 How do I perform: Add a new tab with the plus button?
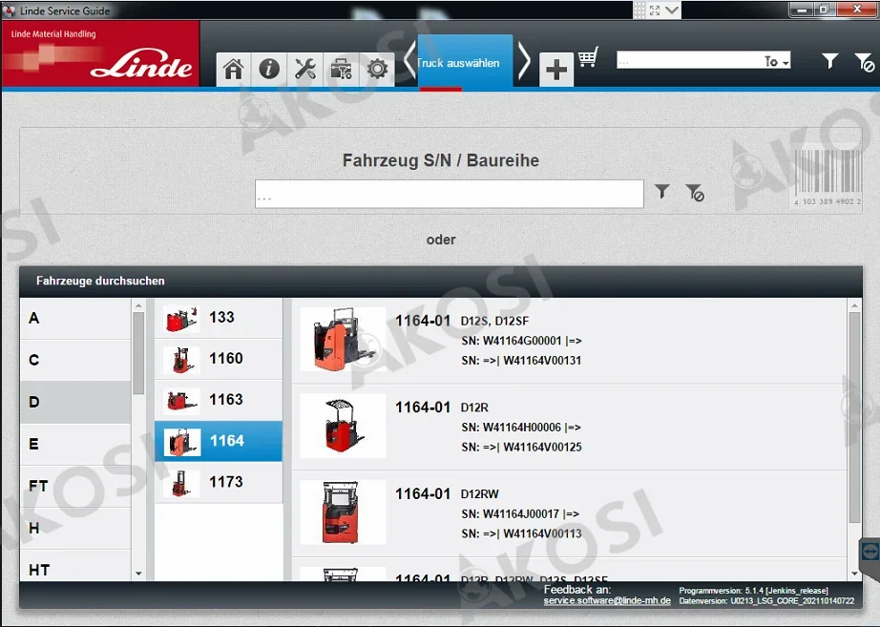point(556,71)
